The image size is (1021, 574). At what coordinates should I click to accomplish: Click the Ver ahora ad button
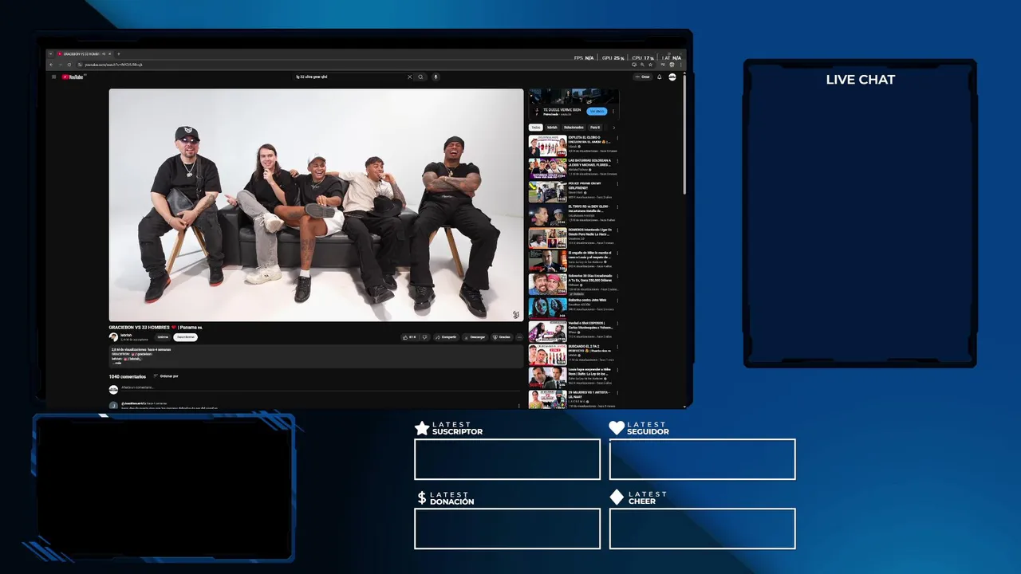click(597, 111)
